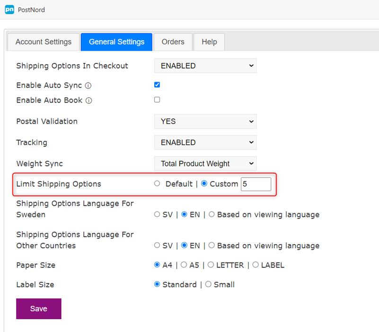Check the Enable Auto Book checkbox
379x332 pixels.
[157, 99]
